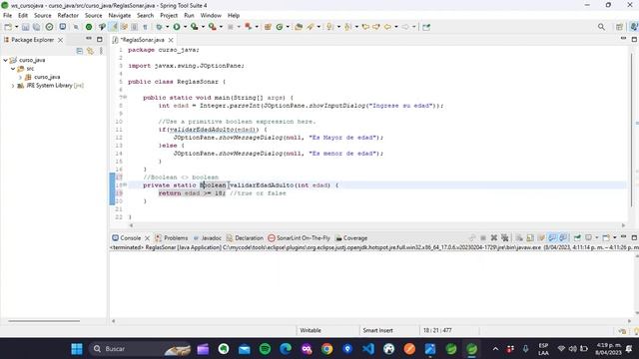Click the Open Perspective icon

point(619,27)
